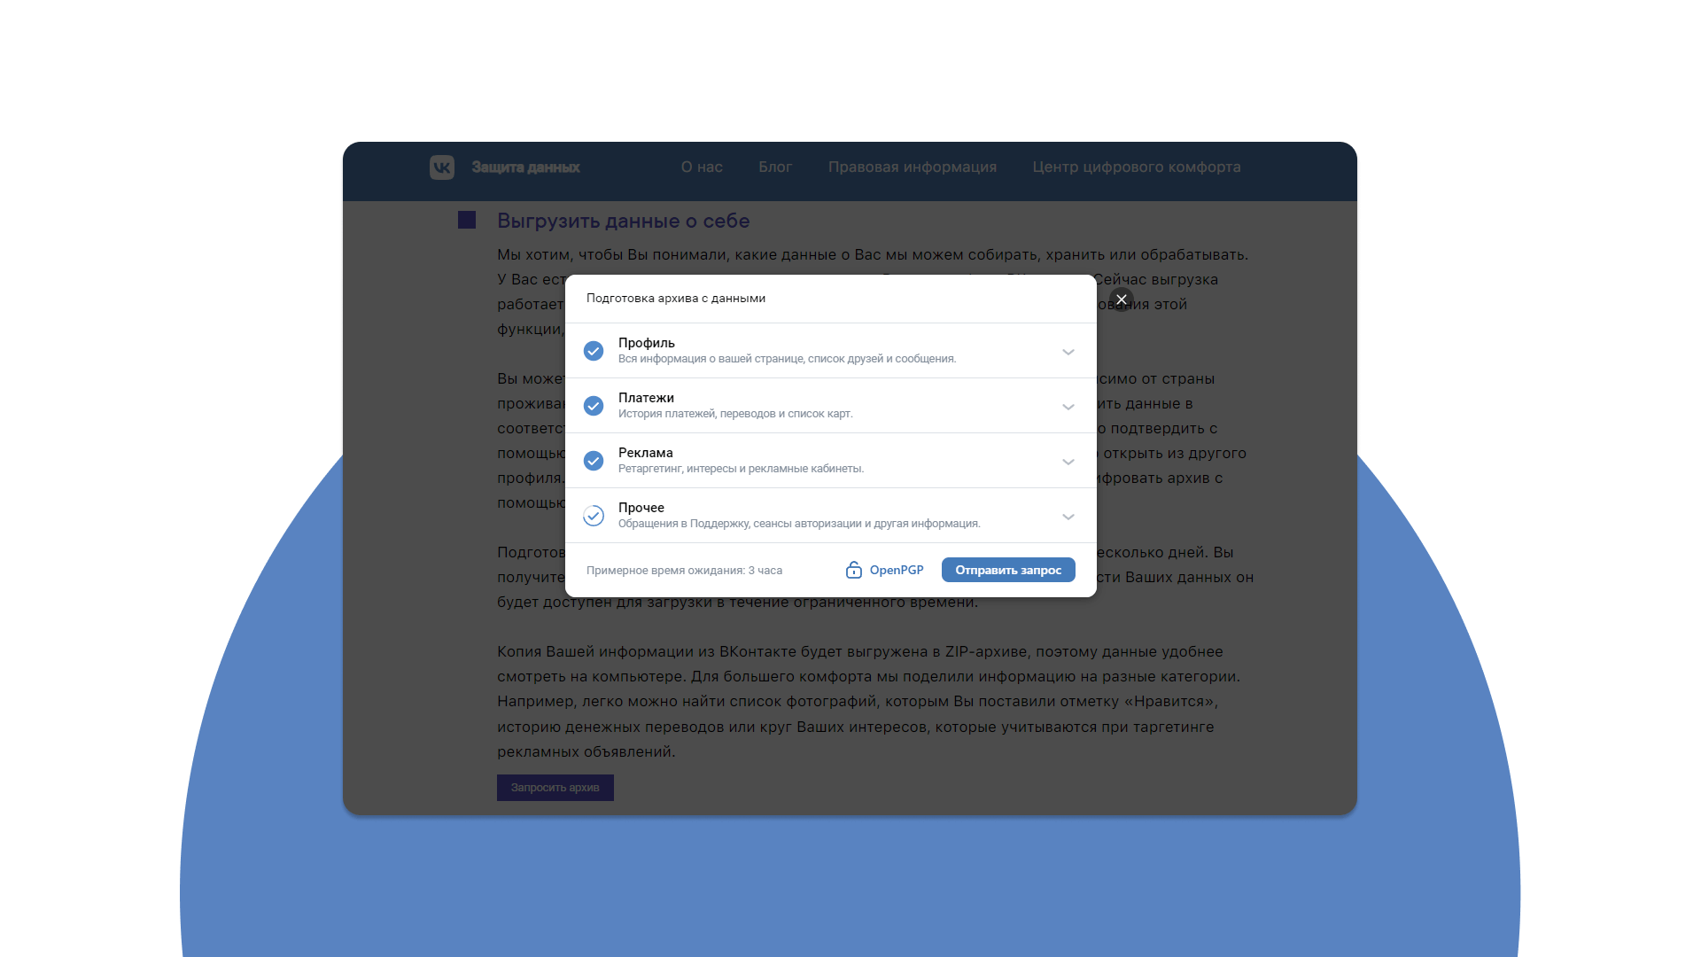Click История платежей description text

[x=735, y=414]
